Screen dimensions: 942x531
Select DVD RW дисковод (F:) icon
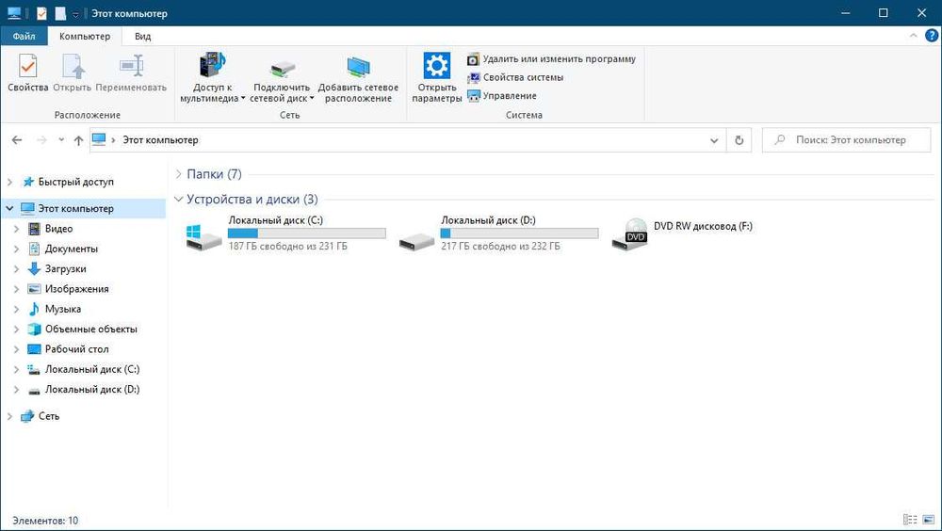(629, 234)
